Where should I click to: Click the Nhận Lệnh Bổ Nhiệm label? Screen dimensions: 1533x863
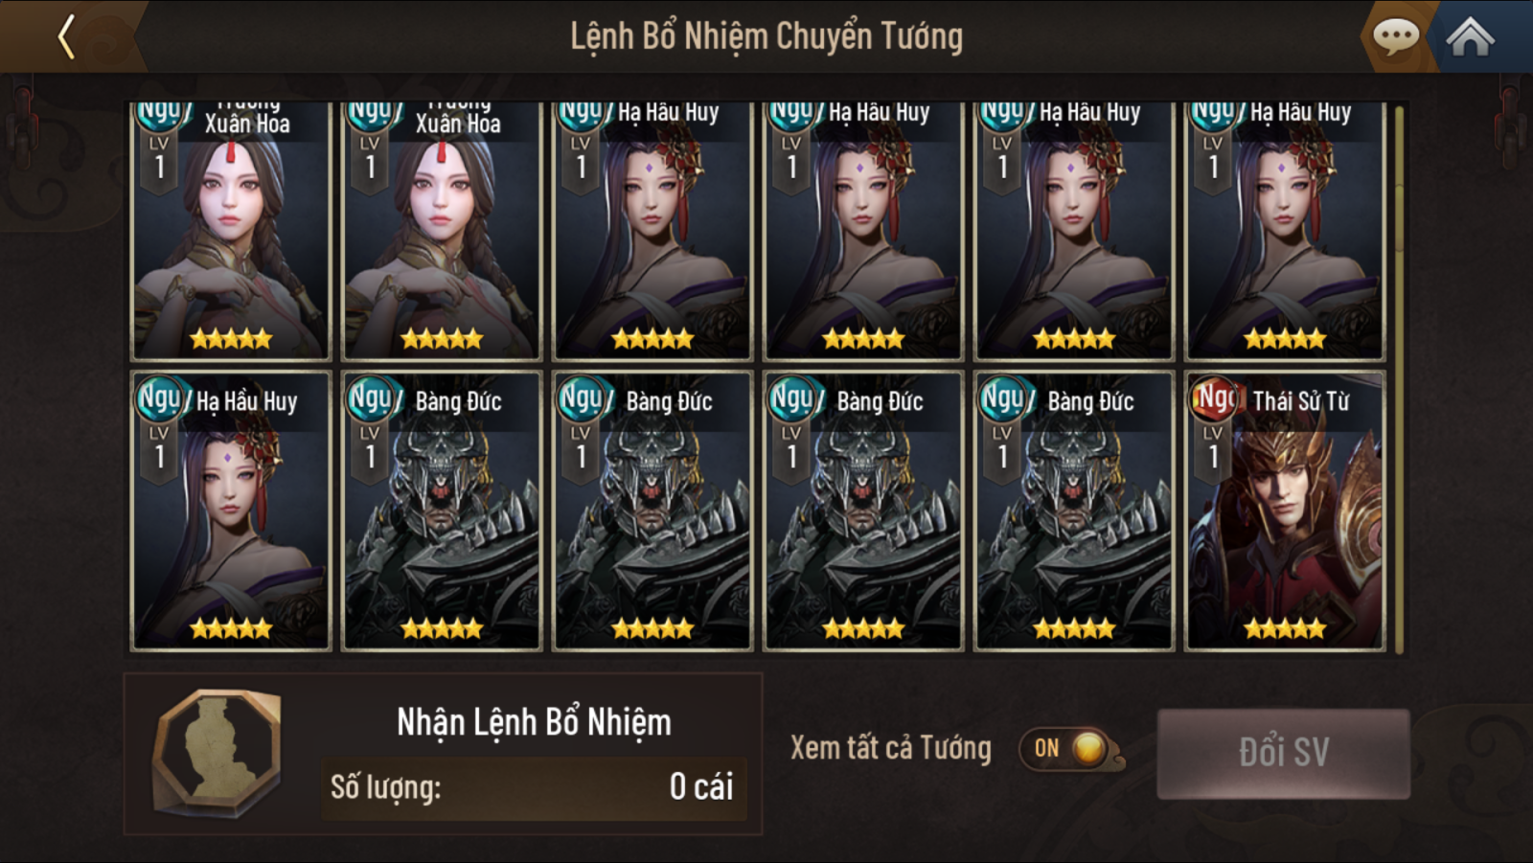click(534, 722)
